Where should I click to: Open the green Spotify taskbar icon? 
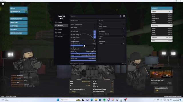click(104, 100)
